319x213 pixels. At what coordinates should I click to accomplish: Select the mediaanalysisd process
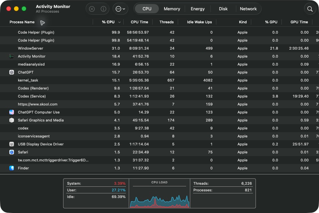[x=159, y=64]
